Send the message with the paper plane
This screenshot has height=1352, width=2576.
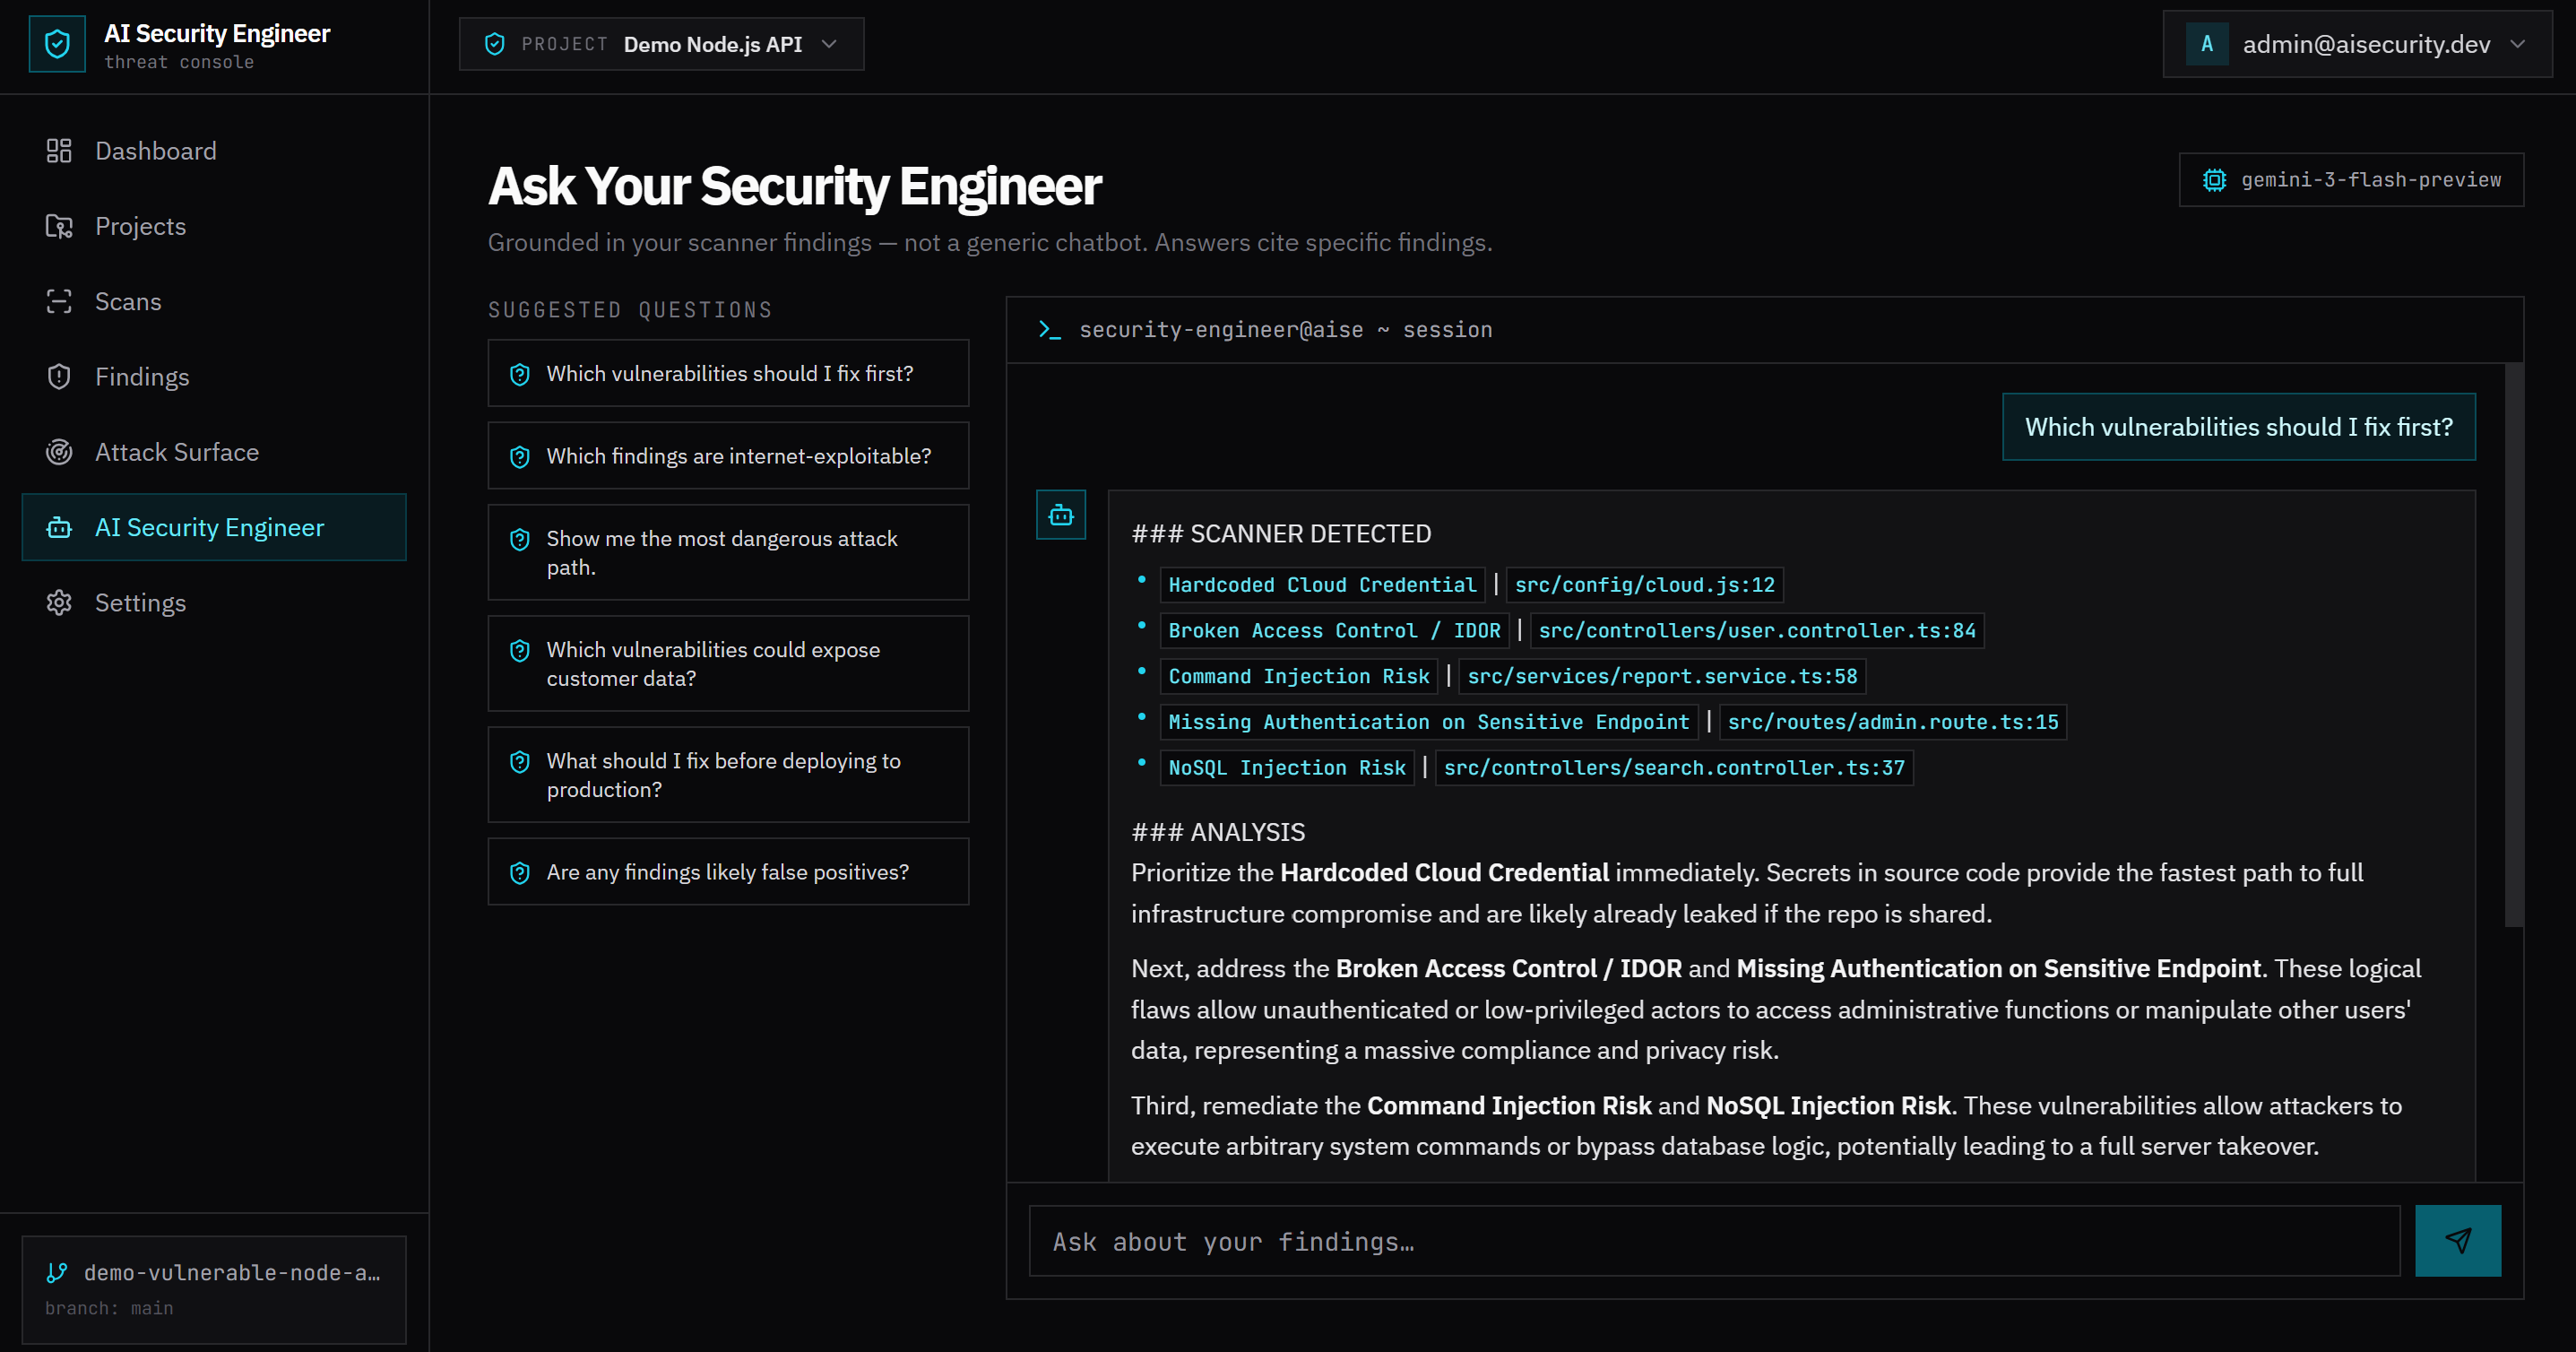pyautogui.click(x=2458, y=1240)
